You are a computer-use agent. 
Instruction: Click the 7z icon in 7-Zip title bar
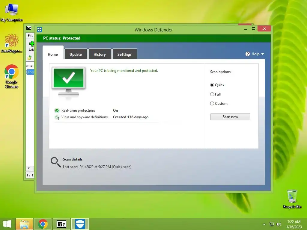(x=29, y=28)
